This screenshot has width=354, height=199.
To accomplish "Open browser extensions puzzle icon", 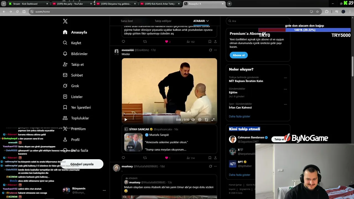I will (327, 12).
